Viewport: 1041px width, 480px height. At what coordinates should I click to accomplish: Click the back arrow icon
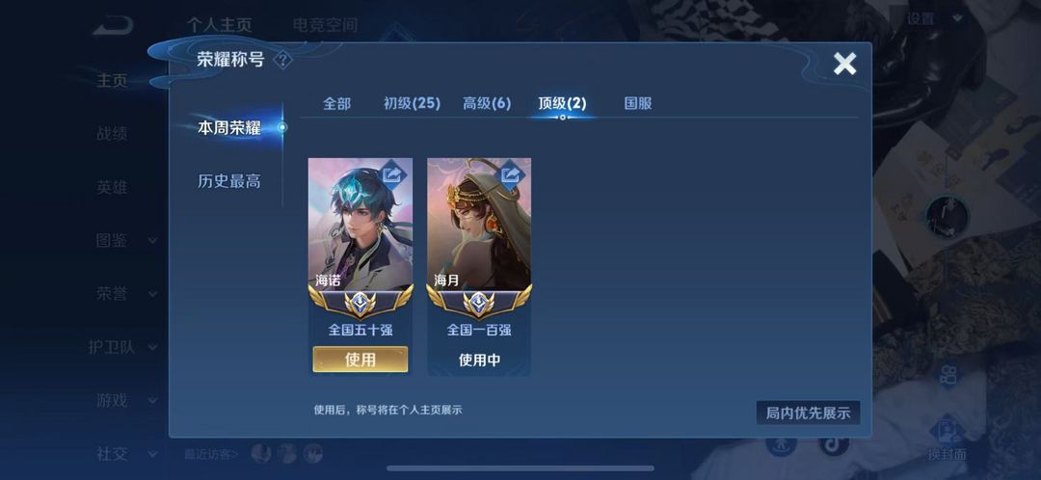[114, 26]
